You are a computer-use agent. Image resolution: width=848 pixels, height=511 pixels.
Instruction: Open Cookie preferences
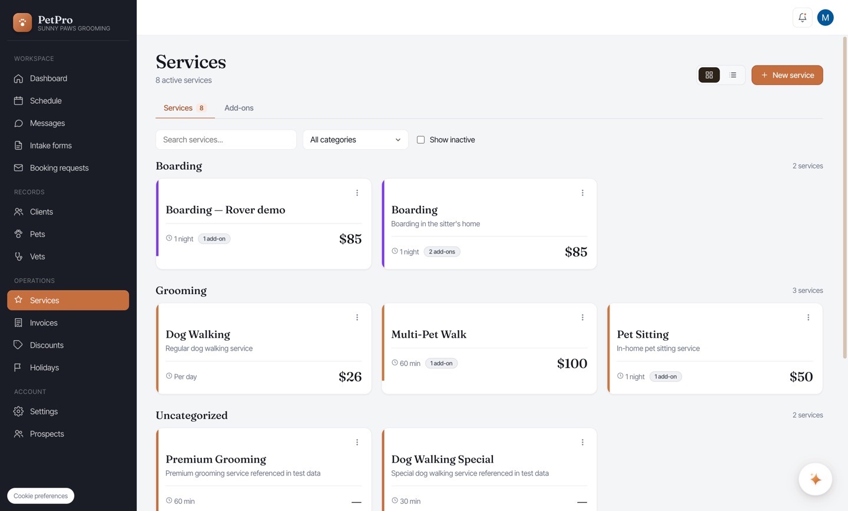41,496
